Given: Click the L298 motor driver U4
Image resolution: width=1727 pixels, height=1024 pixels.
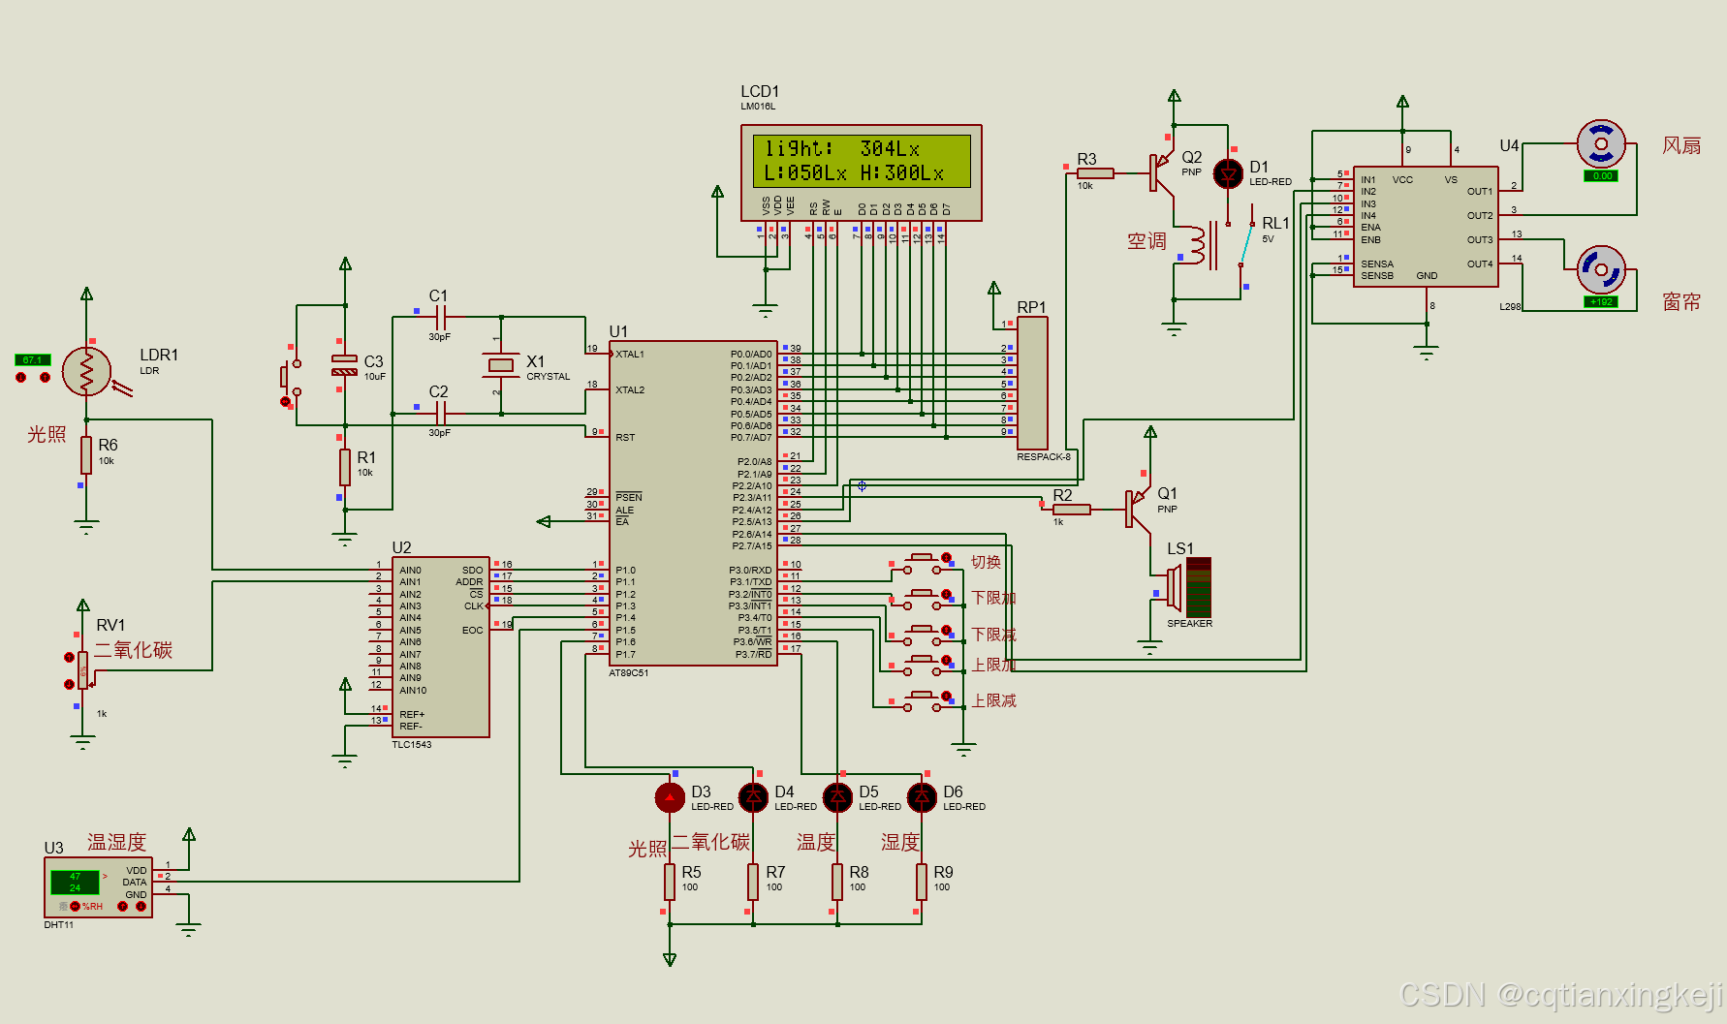Looking at the screenshot, I should pyautogui.click(x=1426, y=226).
